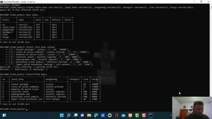Show hidden system tray icons chevron

[171, 115]
